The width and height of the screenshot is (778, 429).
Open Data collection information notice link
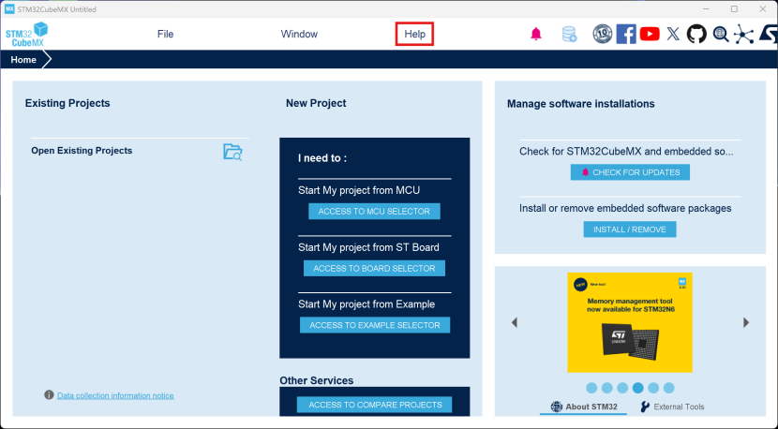coord(115,395)
